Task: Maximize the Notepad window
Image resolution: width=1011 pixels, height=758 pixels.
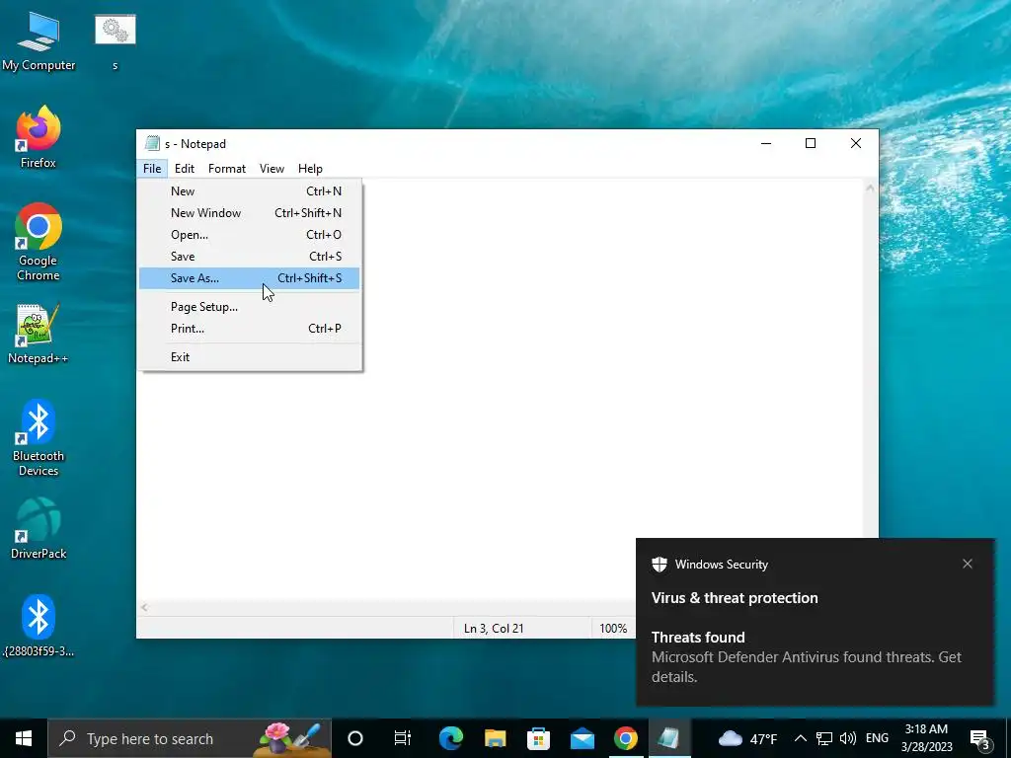Action: point(811,143)
